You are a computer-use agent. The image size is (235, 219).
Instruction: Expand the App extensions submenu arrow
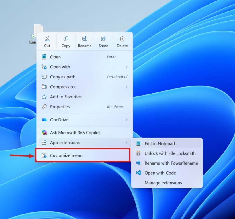click(126, 143)
